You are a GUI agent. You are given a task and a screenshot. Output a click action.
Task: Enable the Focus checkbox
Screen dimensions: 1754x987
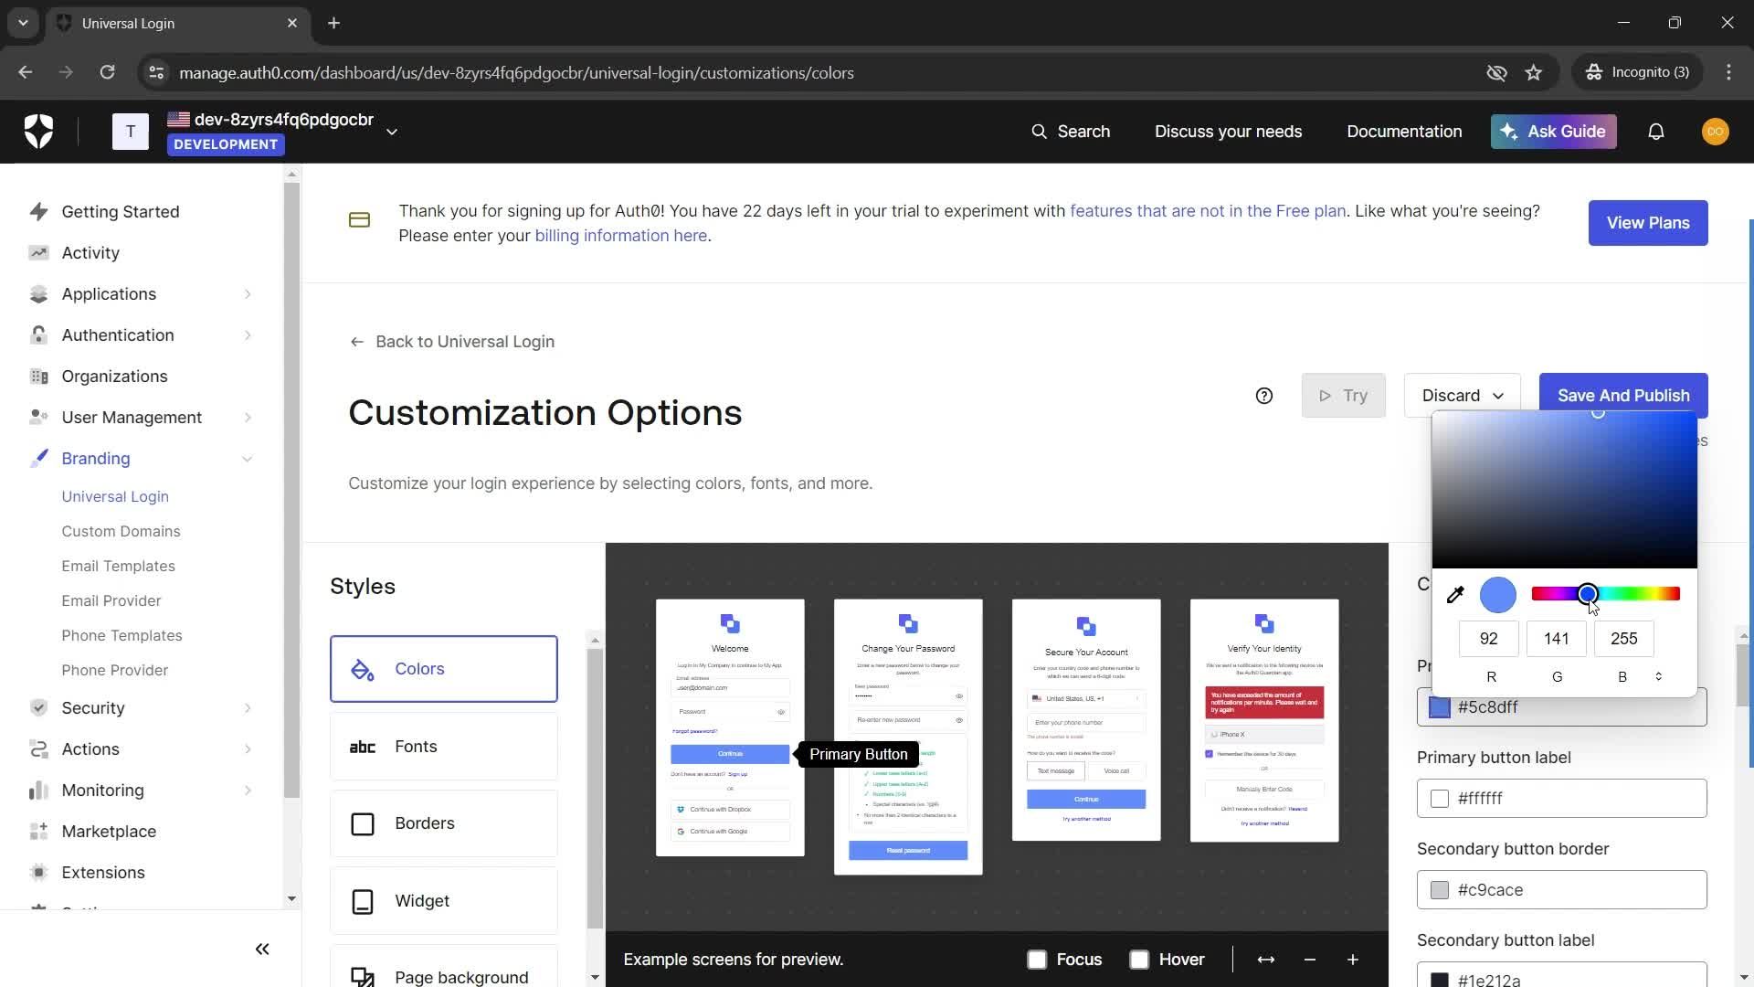(x=1037, y=960)
